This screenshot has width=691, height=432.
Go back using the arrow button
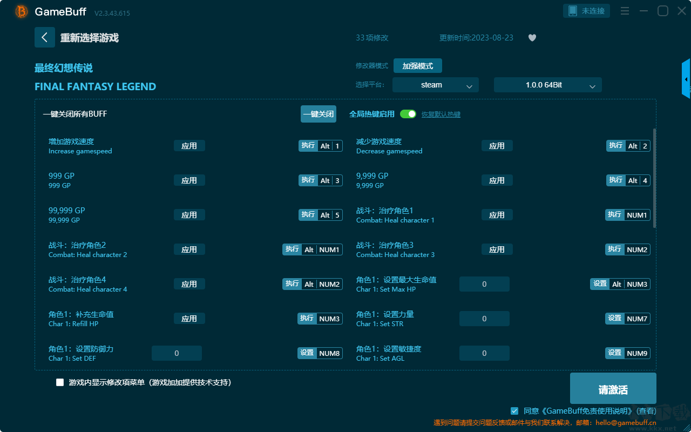point(45,37)
